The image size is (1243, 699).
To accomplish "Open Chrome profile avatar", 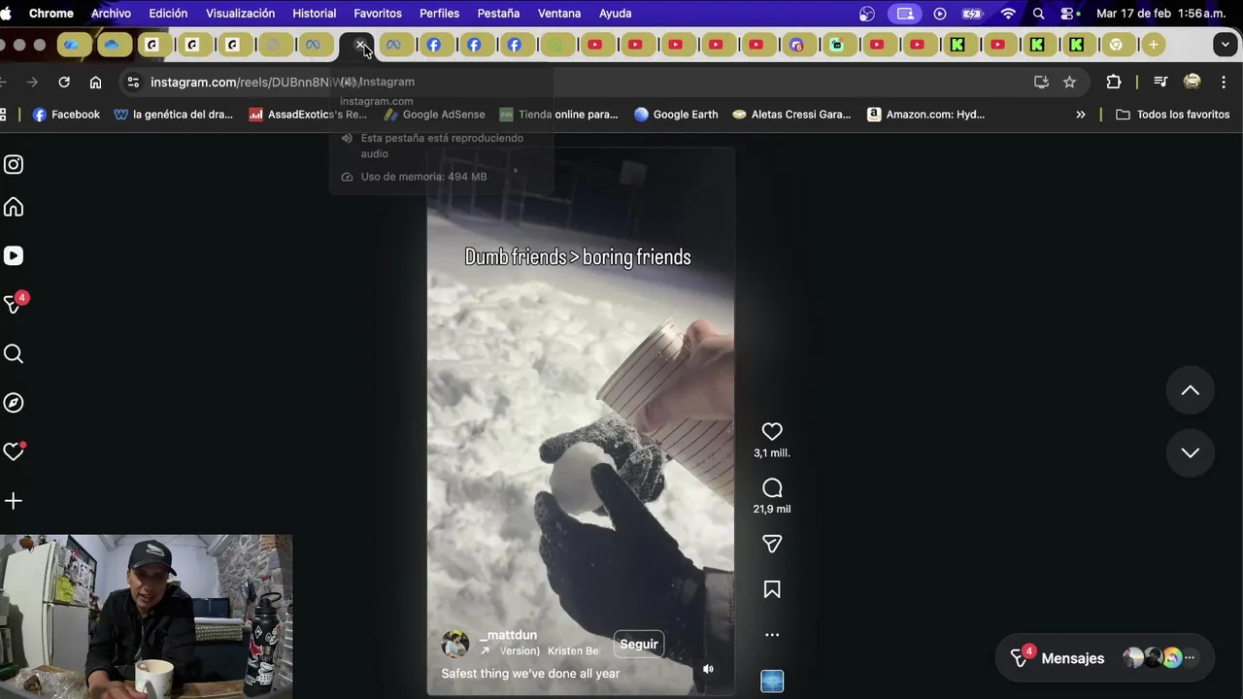I will 1193,83.
